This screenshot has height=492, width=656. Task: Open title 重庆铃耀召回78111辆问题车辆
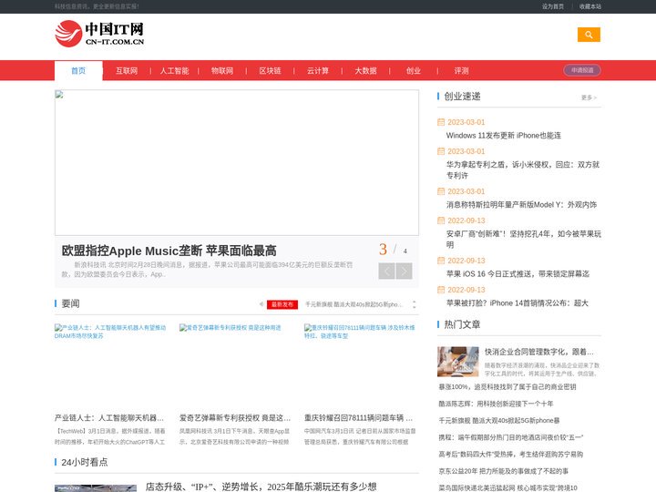(x=359, y=418)
